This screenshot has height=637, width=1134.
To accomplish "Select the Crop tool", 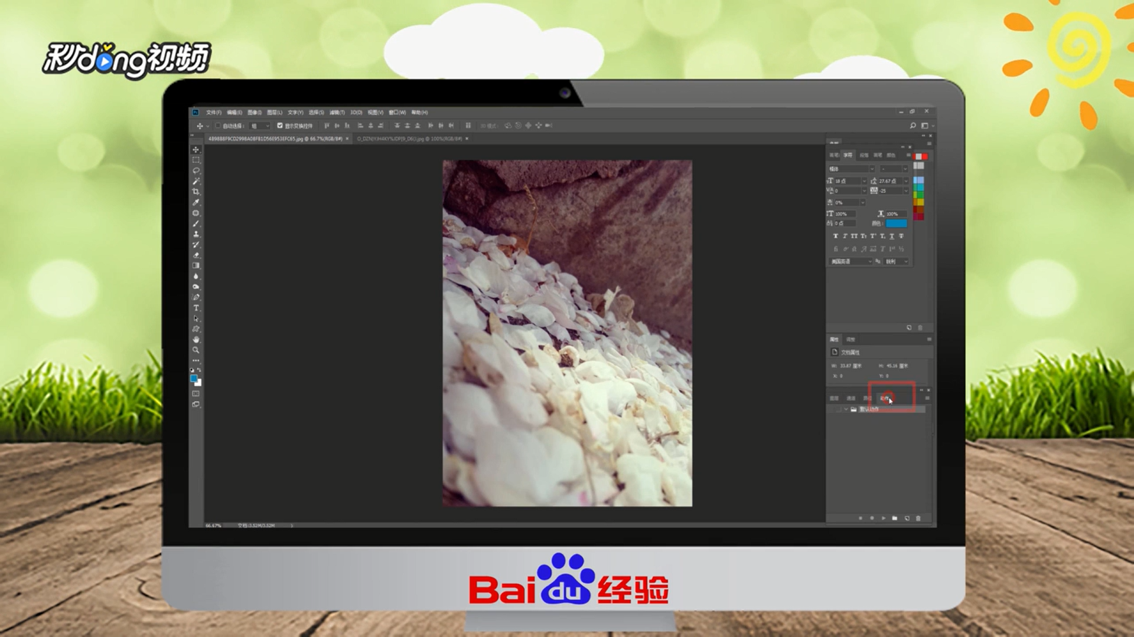I will point(196,192).
